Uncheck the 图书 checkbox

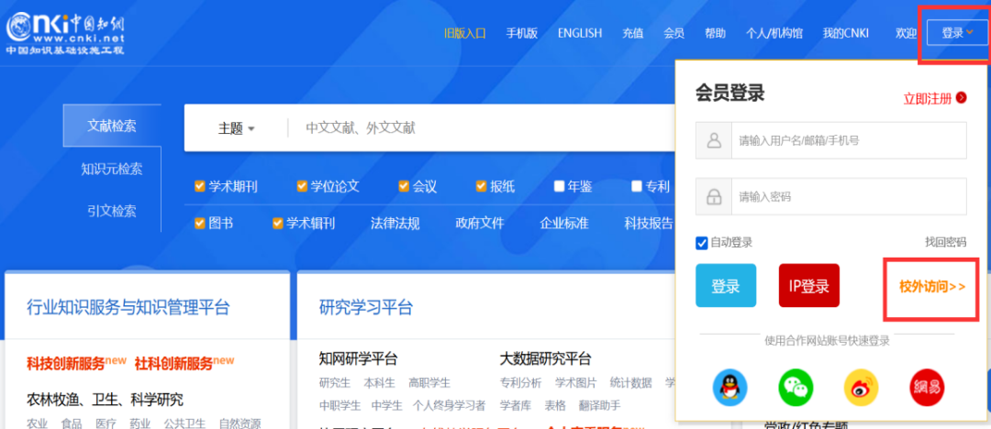click(200, 223)
